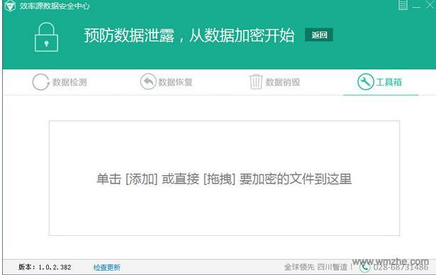The image size is (436, 275).
Task: Click the 返回 back button
Action: (319, 35)
